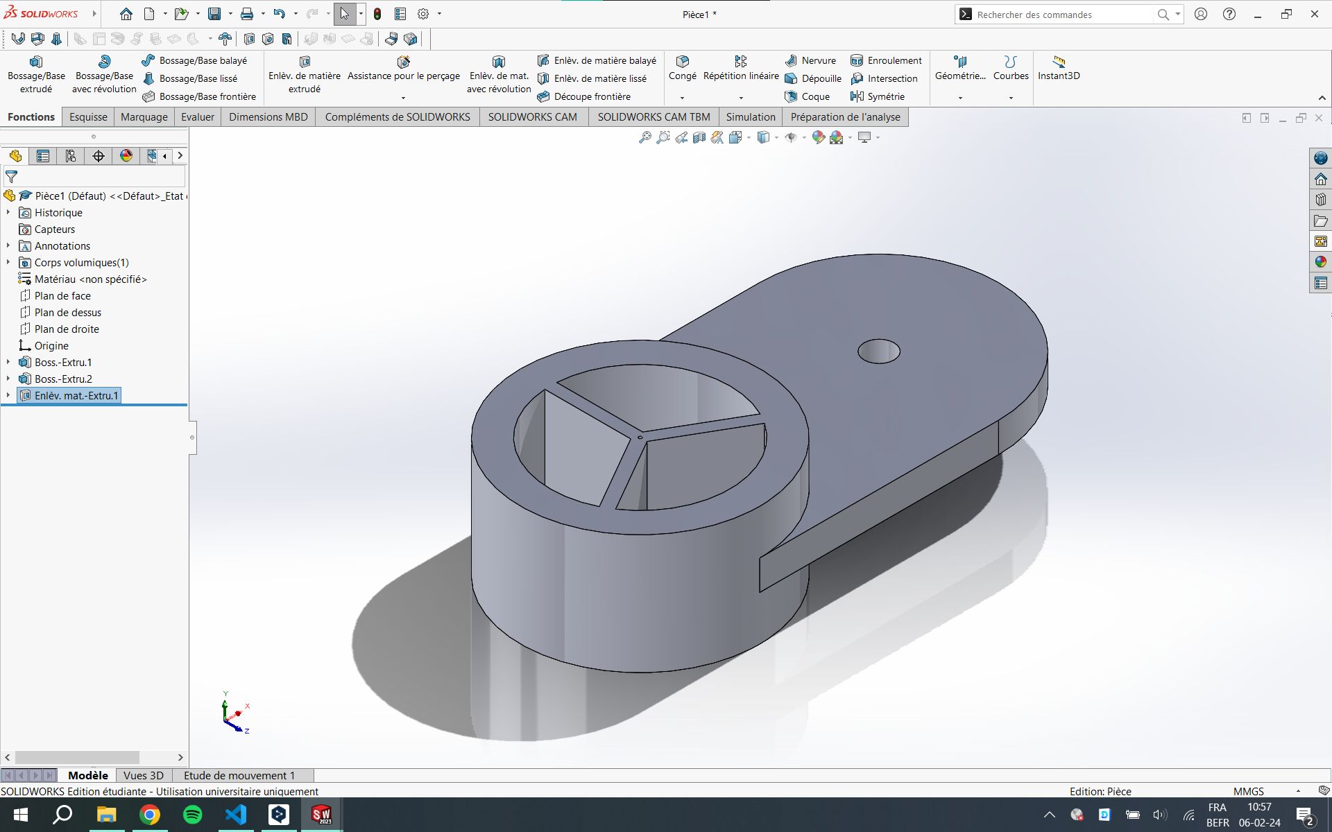Click the Print icon
Viewport: 1332px width, 832px height.
(246, 14)
